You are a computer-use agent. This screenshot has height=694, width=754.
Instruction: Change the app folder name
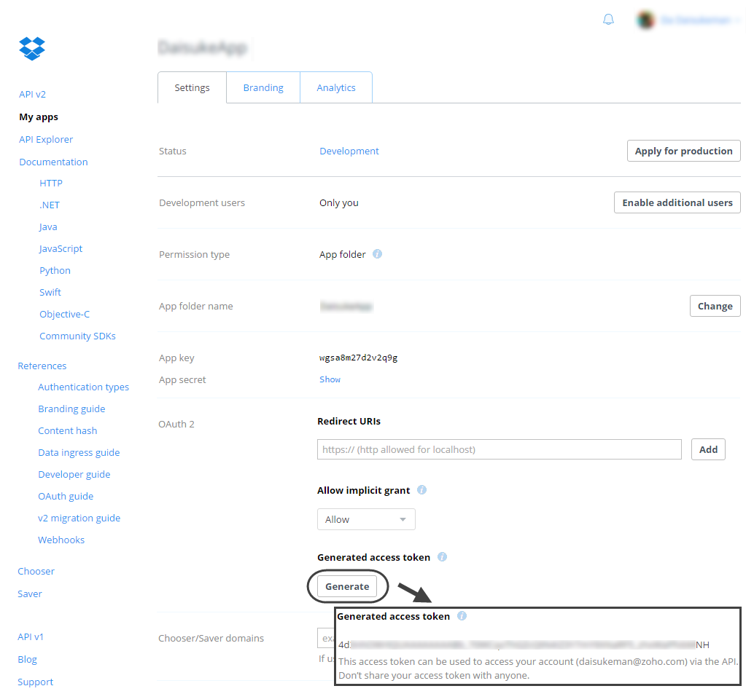point(715,306)
